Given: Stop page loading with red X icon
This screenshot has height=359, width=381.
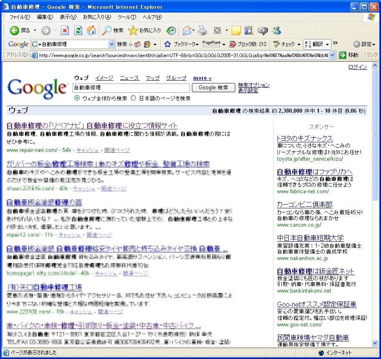Looking at the screenshot, I should [x=65, y=30].
